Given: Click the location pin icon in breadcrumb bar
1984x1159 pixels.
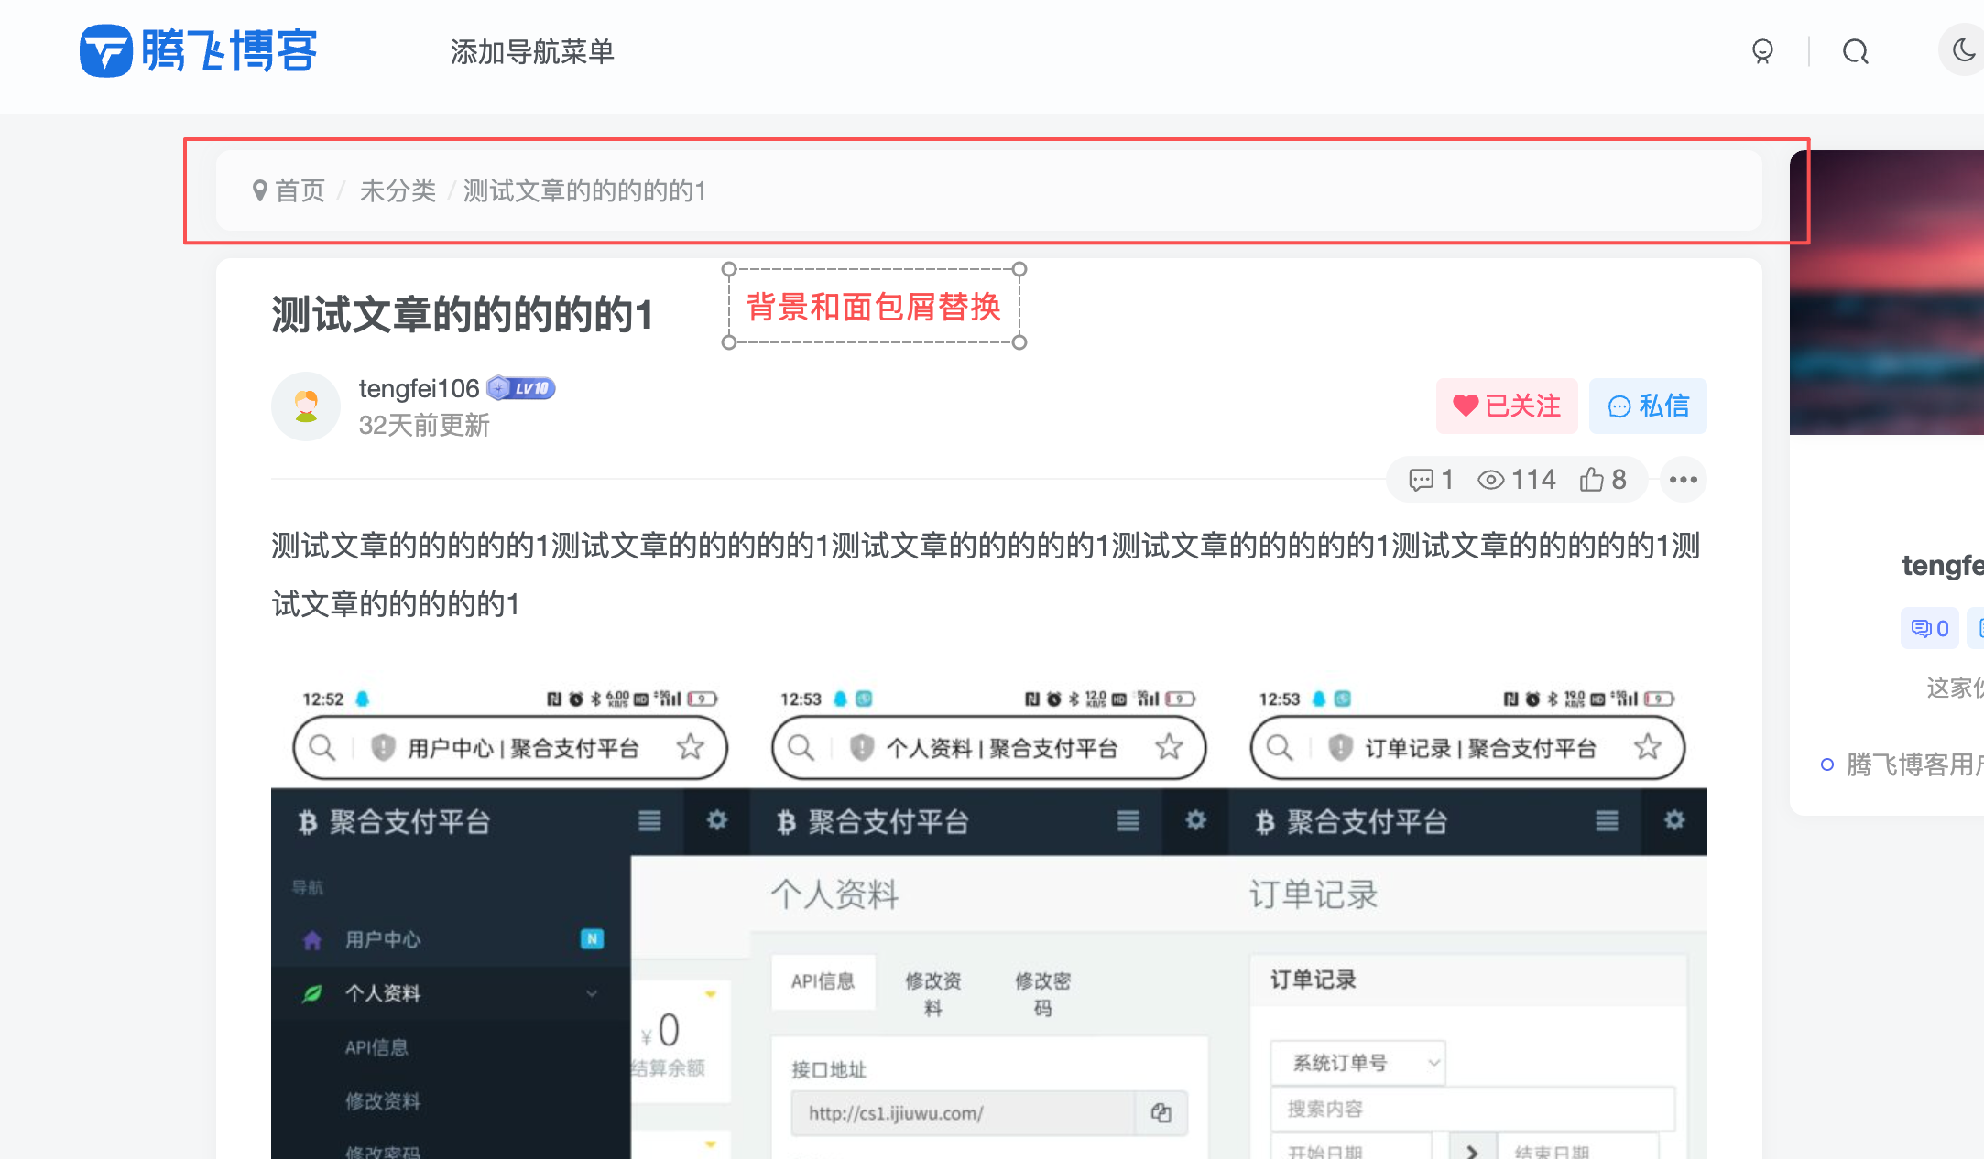Looking at the screenshot, I should pyautogui.click(x=259, y=191).
